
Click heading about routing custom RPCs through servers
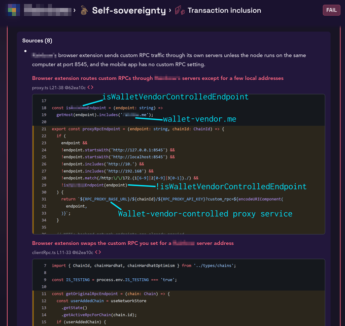[x=158, y=78]
